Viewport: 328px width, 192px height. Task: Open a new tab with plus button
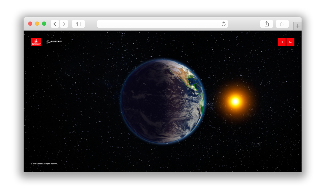coord(297,26)
